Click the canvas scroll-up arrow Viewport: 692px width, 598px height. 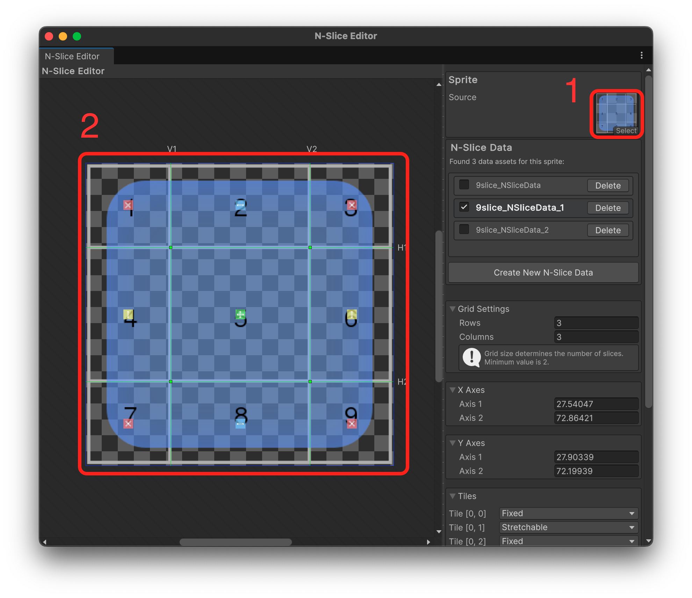pyautogui.click(x=439, y=85)
